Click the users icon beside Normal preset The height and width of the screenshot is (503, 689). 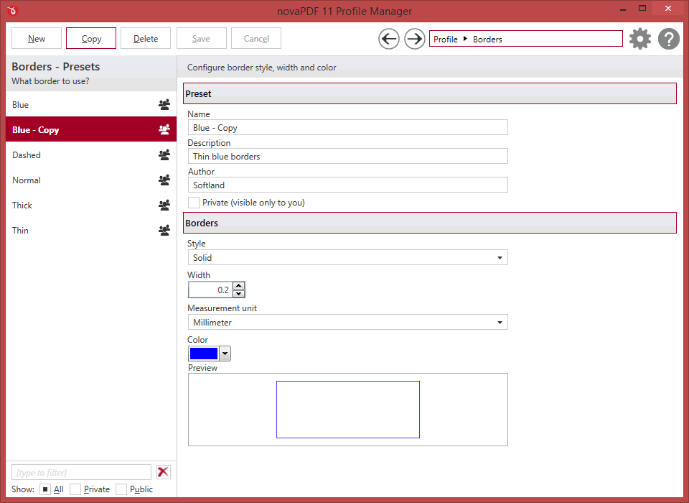click(x=164, y=180)
